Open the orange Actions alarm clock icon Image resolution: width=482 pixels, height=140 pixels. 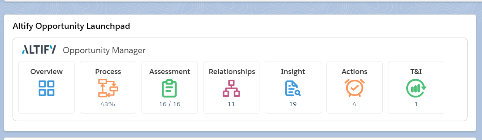pos(355,88)
